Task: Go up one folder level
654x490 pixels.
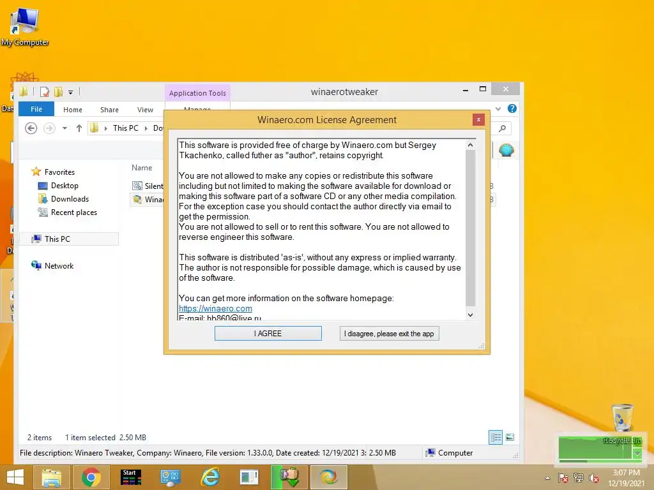Action: coord(79,128)
